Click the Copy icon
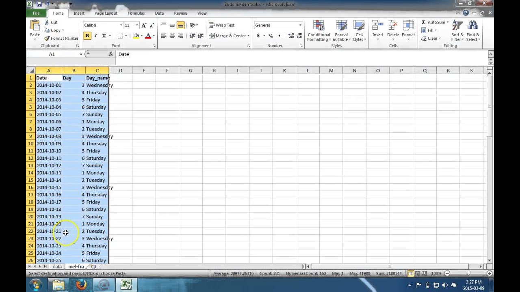Image resolution: width=520 pixels, height=292 pixels. tap(47, 30)
